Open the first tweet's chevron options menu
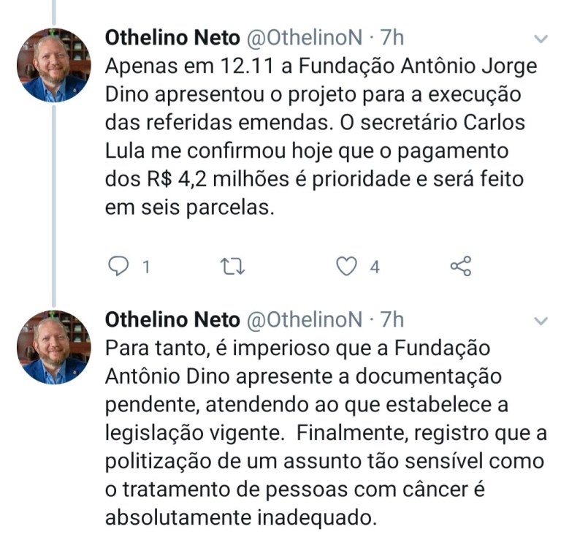 pos(541,39)
